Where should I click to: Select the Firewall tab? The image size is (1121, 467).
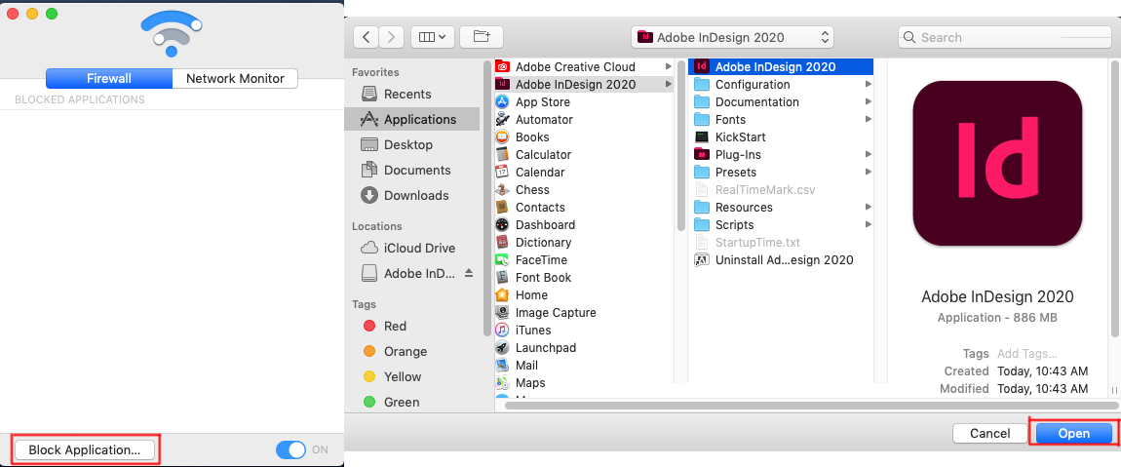pos(108,79)
